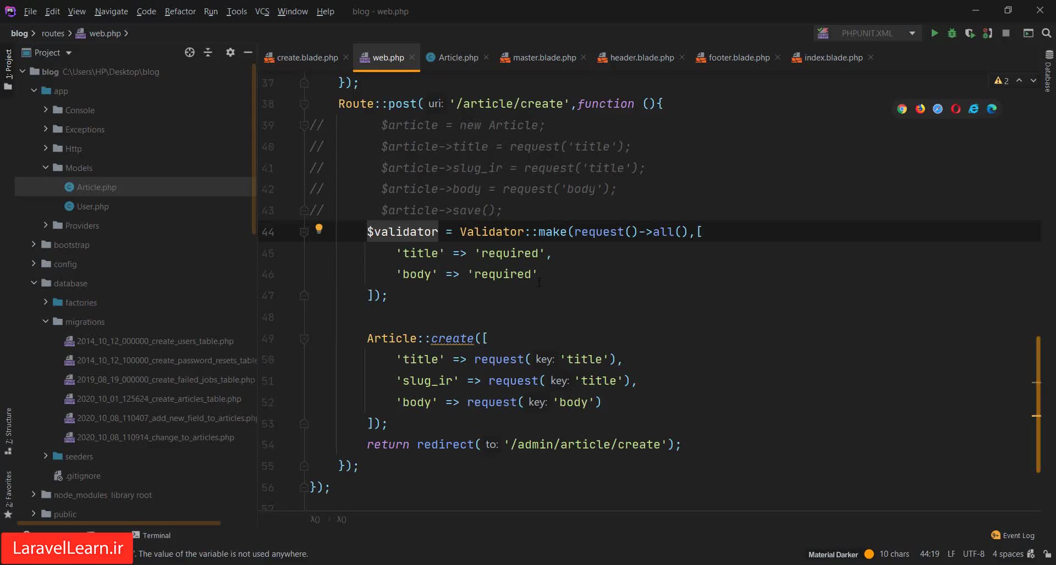Switch to Article.php tab
The image size is (1056, 565).
tap(458, 58)
